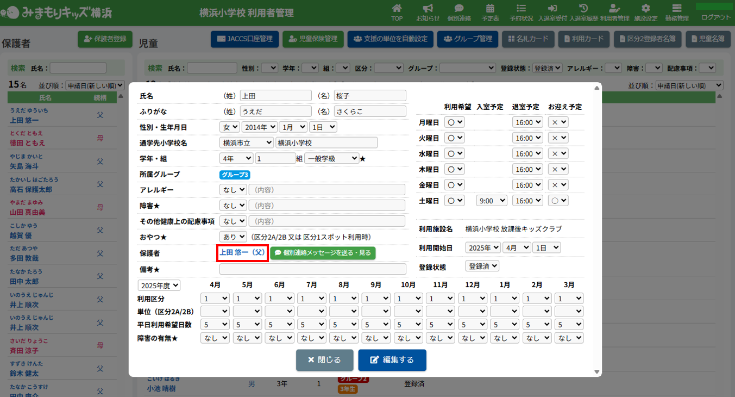Open 個別連絡 chat bubble icon

click(459, 9)
